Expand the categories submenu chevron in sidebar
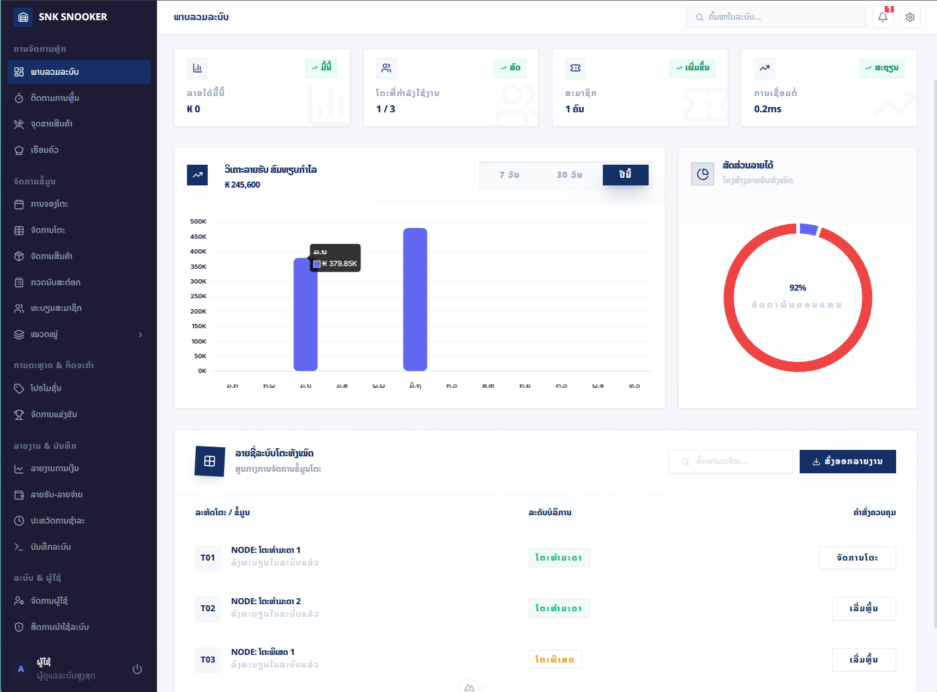 (140, 334)
